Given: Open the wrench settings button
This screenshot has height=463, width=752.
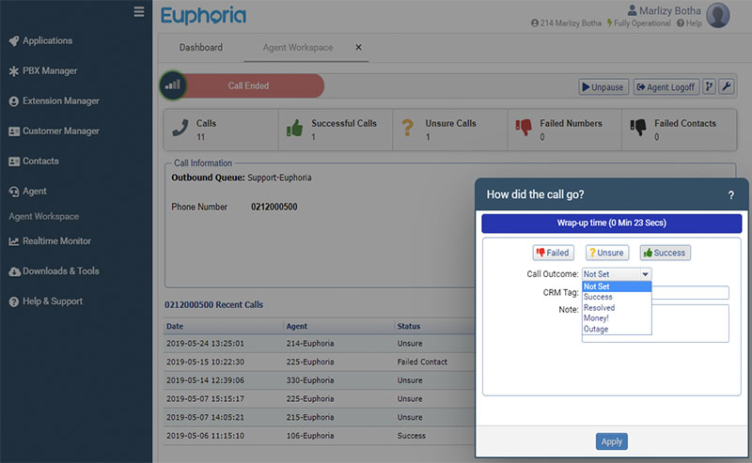Looking at the screenshot, I should pos(727,86).
